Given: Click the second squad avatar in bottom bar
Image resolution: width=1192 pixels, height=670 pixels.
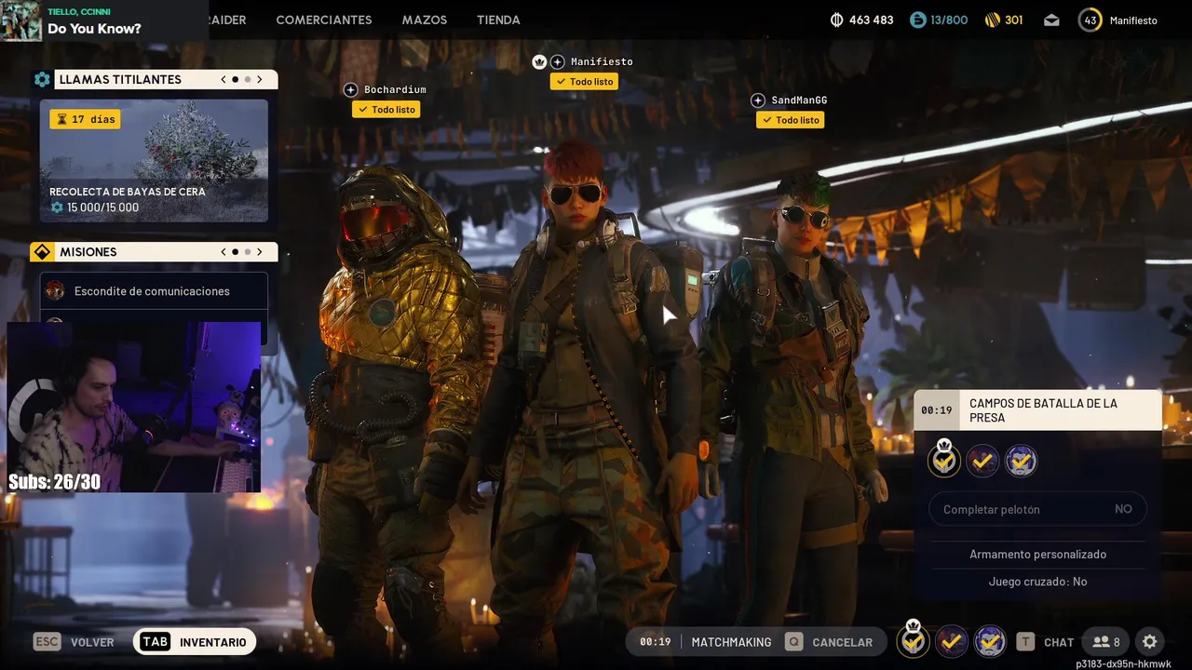Looking at the screenshot, I should coord(951,641).
